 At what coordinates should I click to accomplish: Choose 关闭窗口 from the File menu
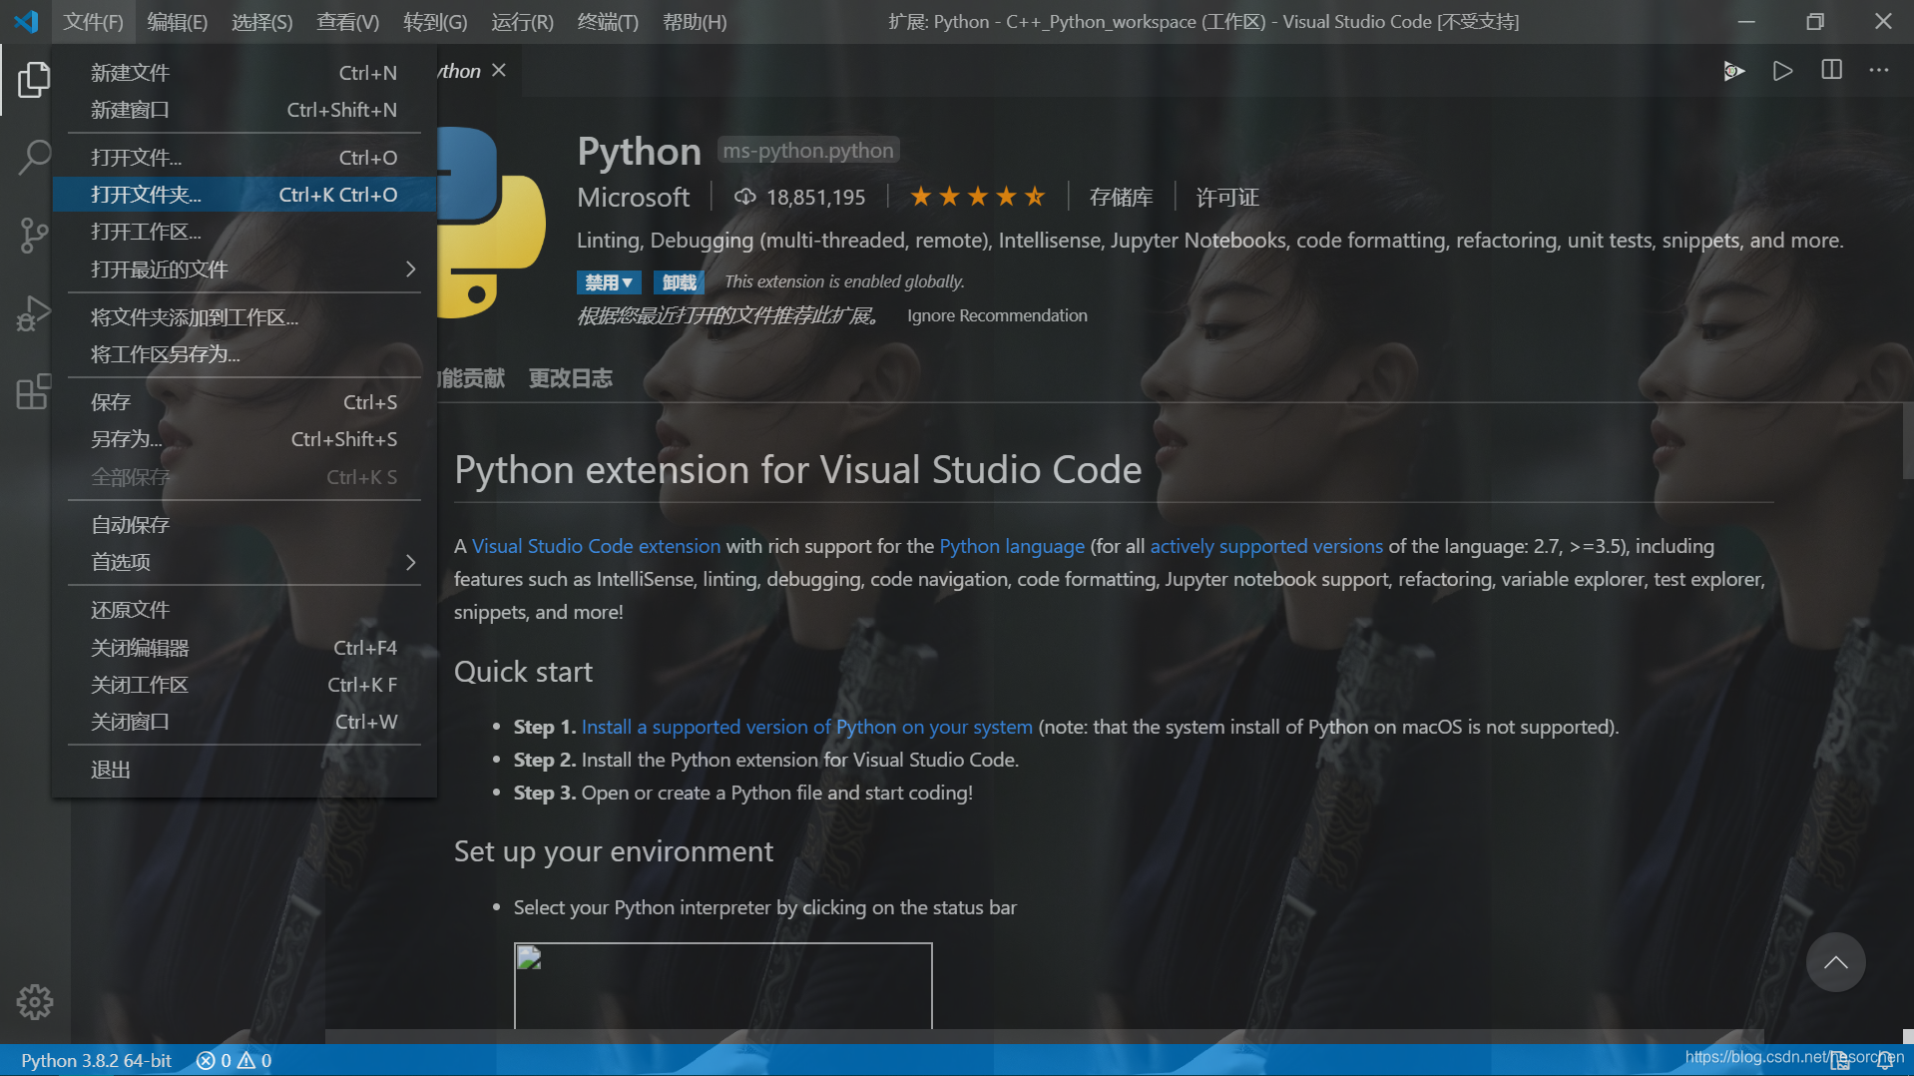(244, 722)
